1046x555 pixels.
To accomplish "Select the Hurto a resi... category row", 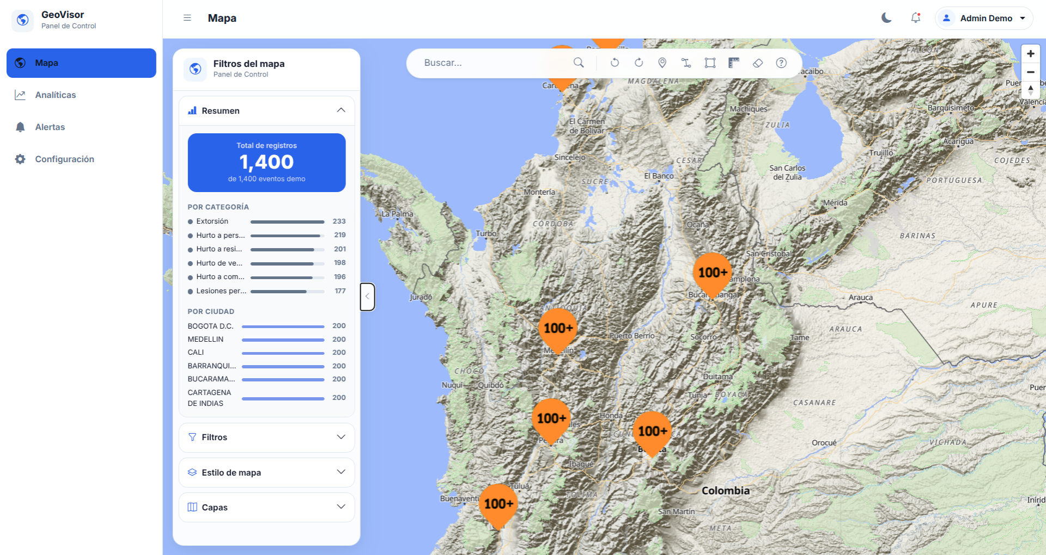I will pyautogui.click(x=267, y=249).
